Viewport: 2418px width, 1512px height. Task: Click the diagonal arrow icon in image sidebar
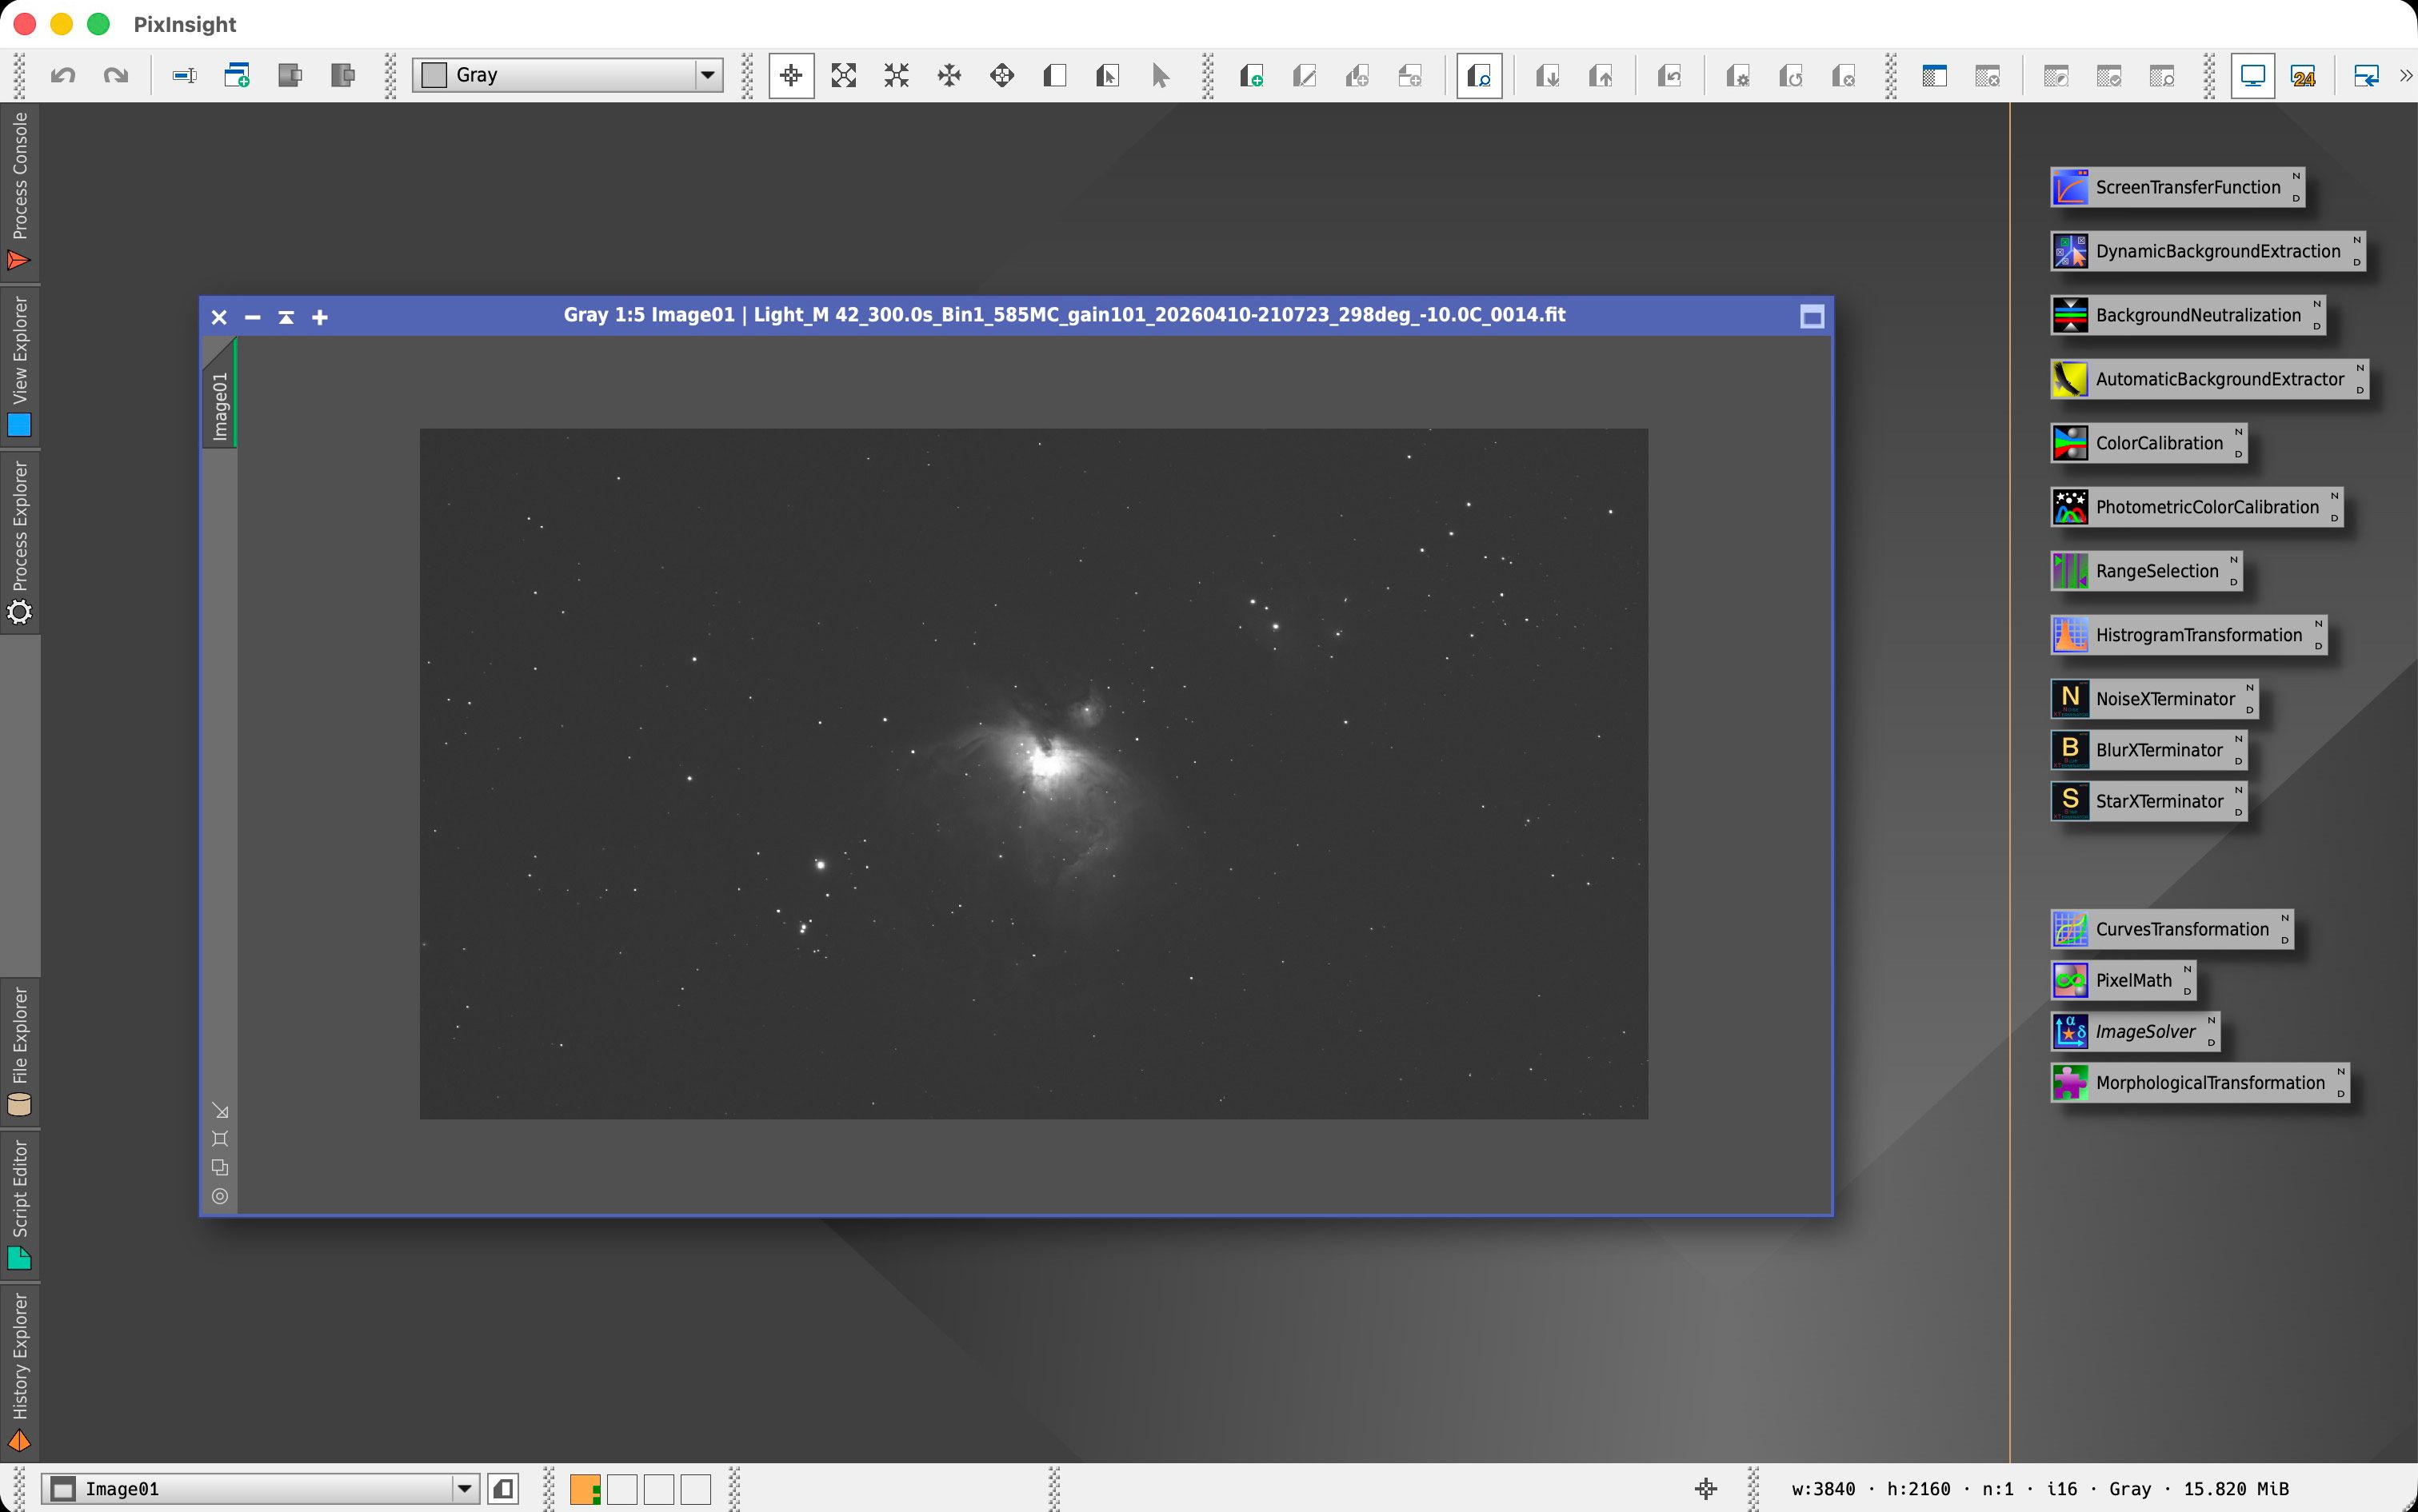click(x=220, y=1111)
